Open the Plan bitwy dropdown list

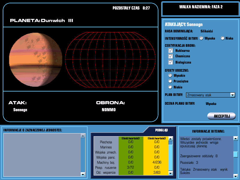pyautogui.click(x=232, y=95)
